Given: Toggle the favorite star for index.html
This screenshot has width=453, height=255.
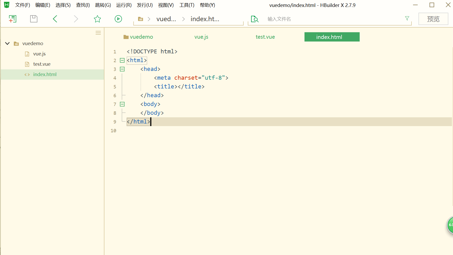Looking at the screenshot, I should click(x=97, y=19).
